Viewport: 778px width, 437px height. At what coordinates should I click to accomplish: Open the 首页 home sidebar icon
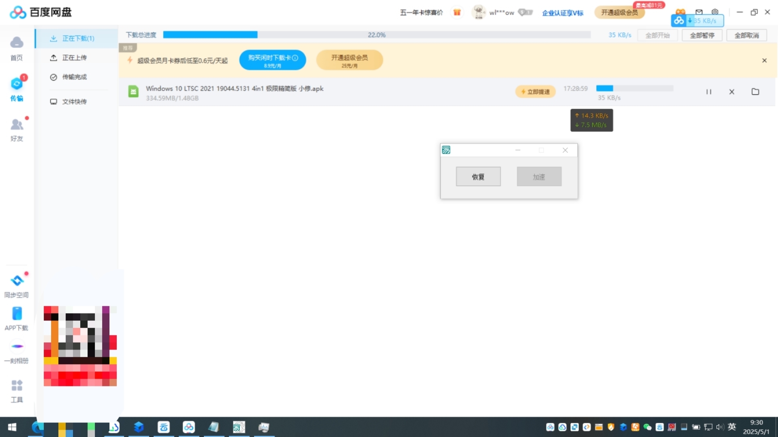(17, 48)
